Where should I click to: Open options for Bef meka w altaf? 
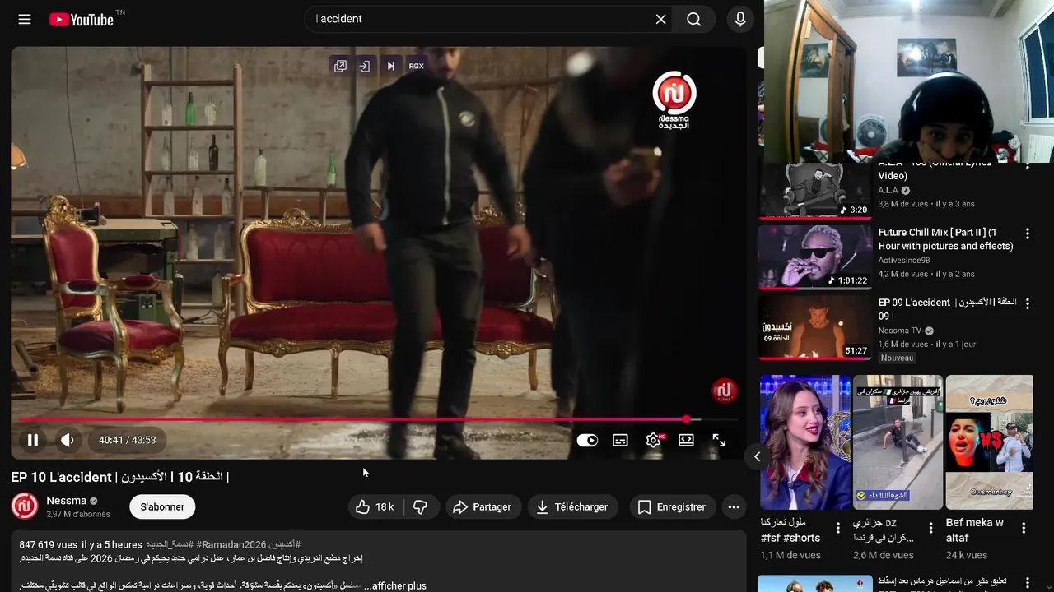point(1025,528)
